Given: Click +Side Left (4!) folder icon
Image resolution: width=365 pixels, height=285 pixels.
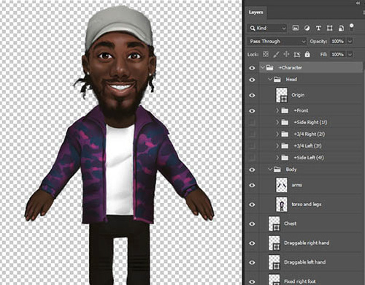Looking at the screenshot, I should [x=285, y=158].
